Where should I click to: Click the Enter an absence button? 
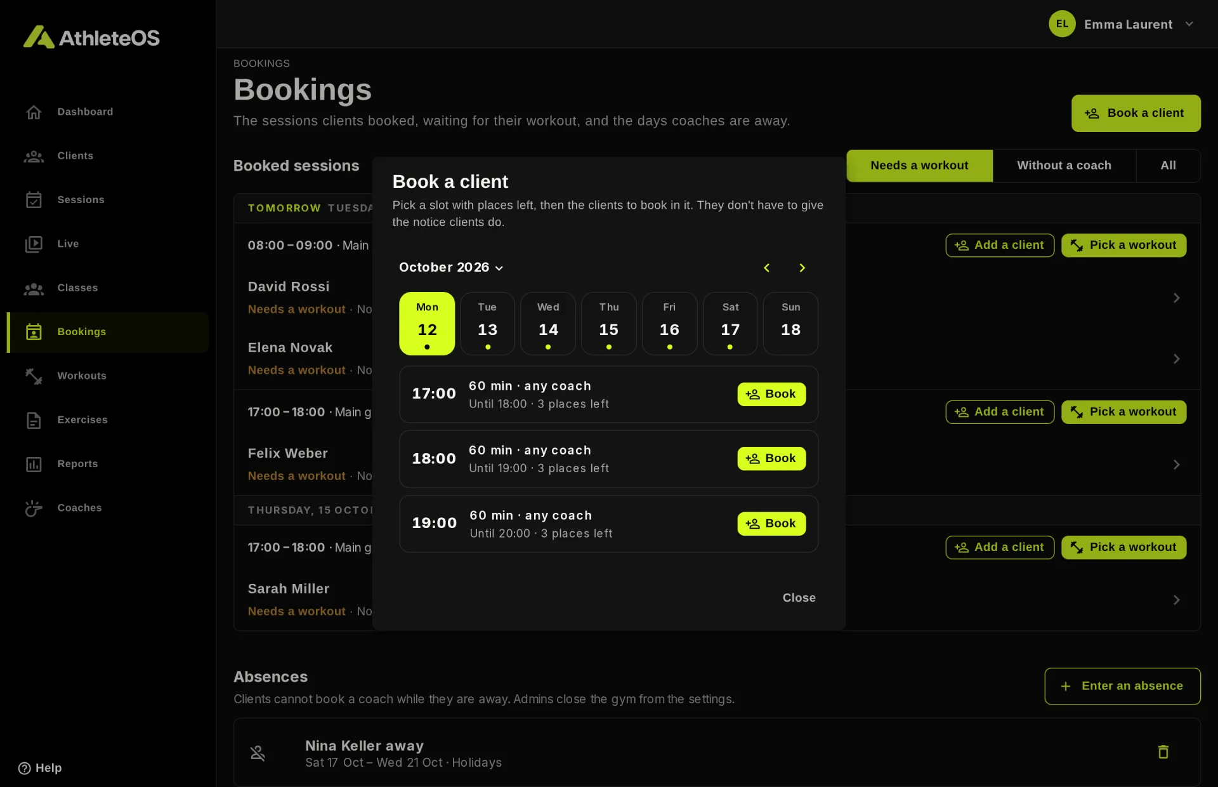(1122, 686)
